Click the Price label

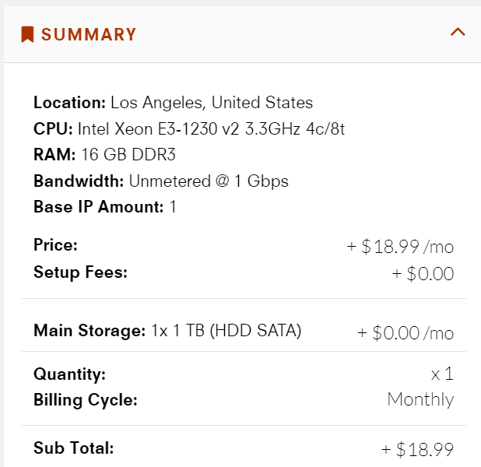point(55,245)
